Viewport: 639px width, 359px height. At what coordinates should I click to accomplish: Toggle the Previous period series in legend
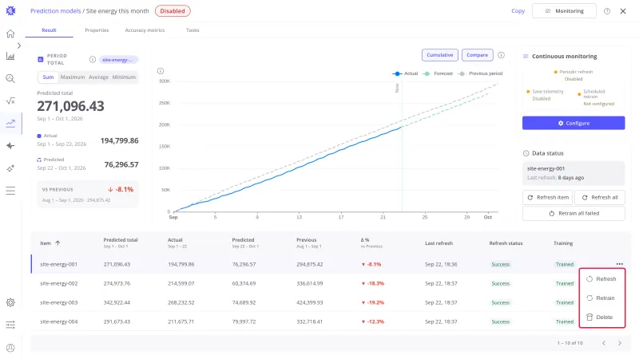click(480, 73)
